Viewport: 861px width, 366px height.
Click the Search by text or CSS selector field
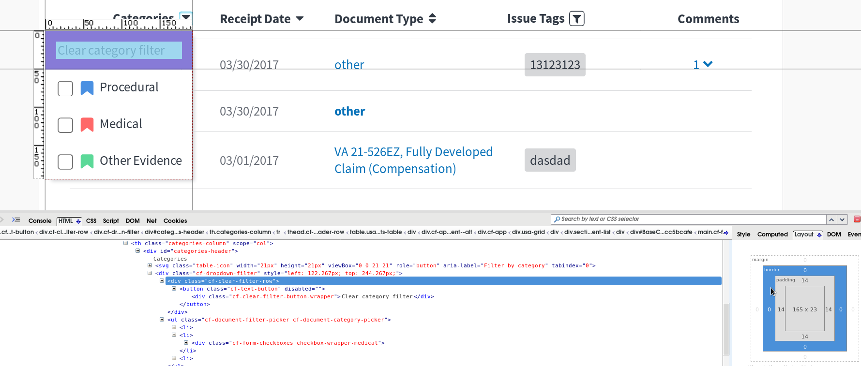pos(688,220)
